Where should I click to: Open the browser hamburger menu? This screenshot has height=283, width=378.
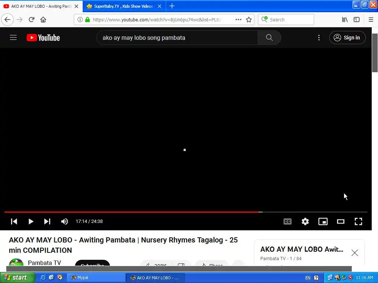(371, 20)
